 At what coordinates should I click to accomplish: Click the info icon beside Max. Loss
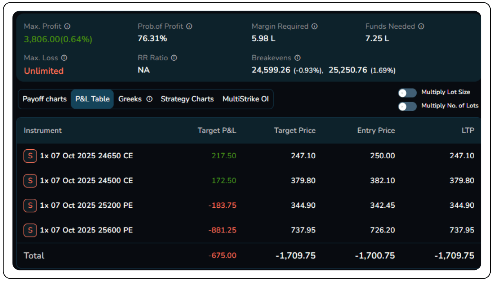pos(64,58)
